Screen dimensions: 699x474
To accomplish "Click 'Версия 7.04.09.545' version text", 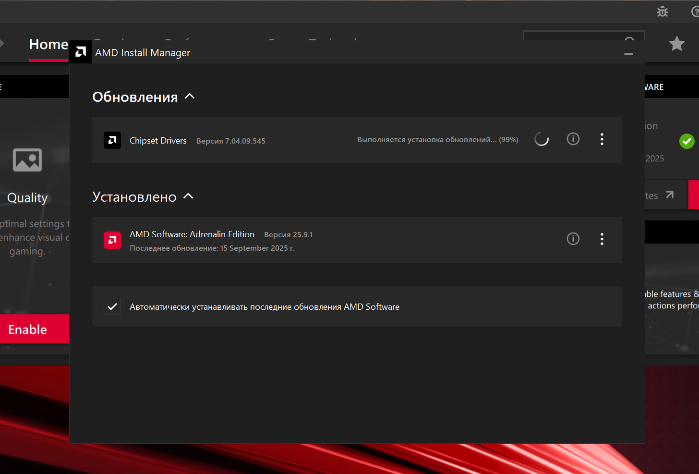I will click(231, 141).
